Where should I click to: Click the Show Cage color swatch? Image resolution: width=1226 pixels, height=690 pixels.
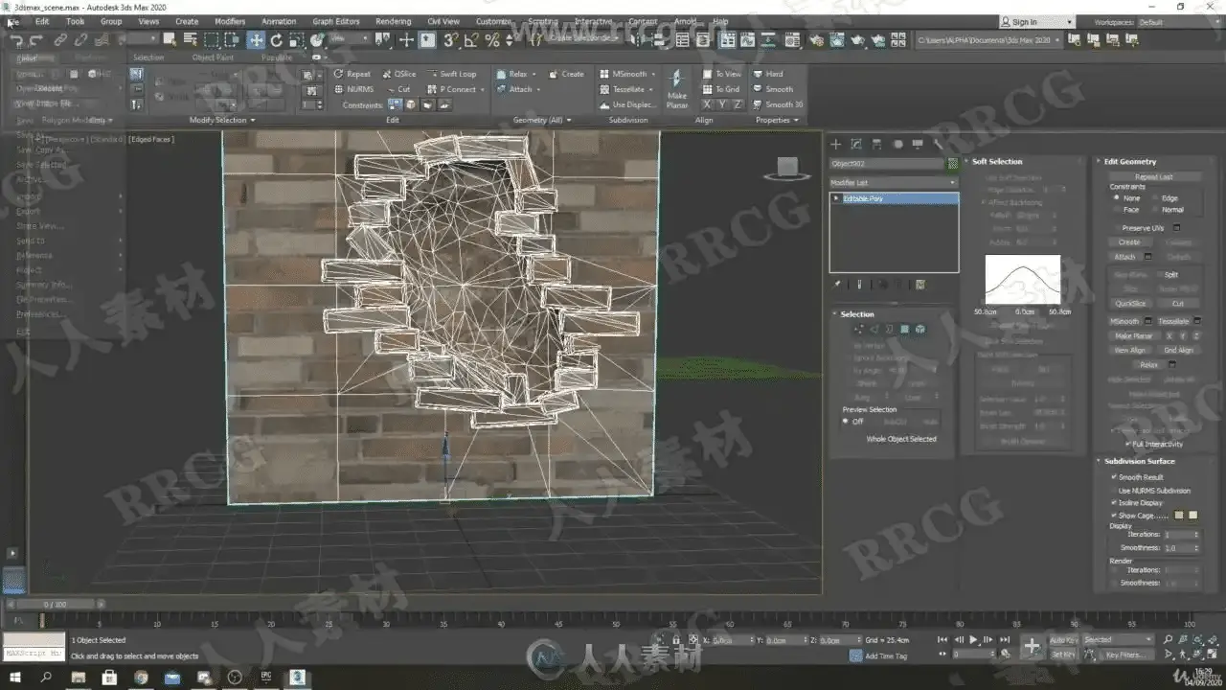1180,516
